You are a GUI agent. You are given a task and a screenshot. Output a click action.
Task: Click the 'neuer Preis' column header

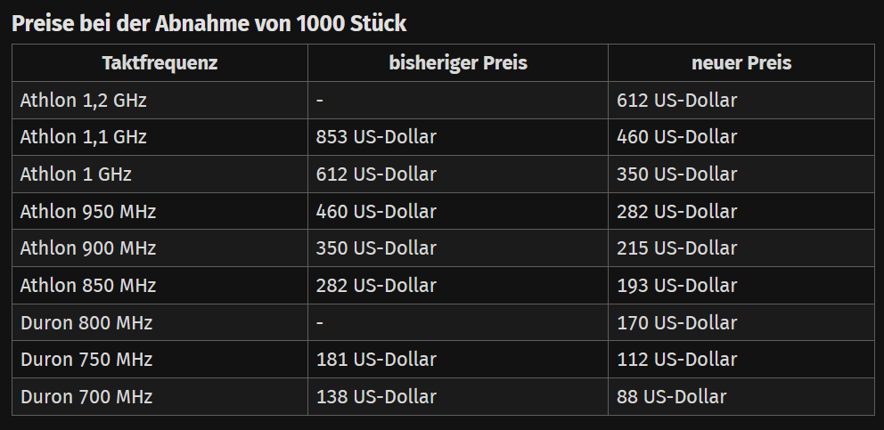pos(741,63)
